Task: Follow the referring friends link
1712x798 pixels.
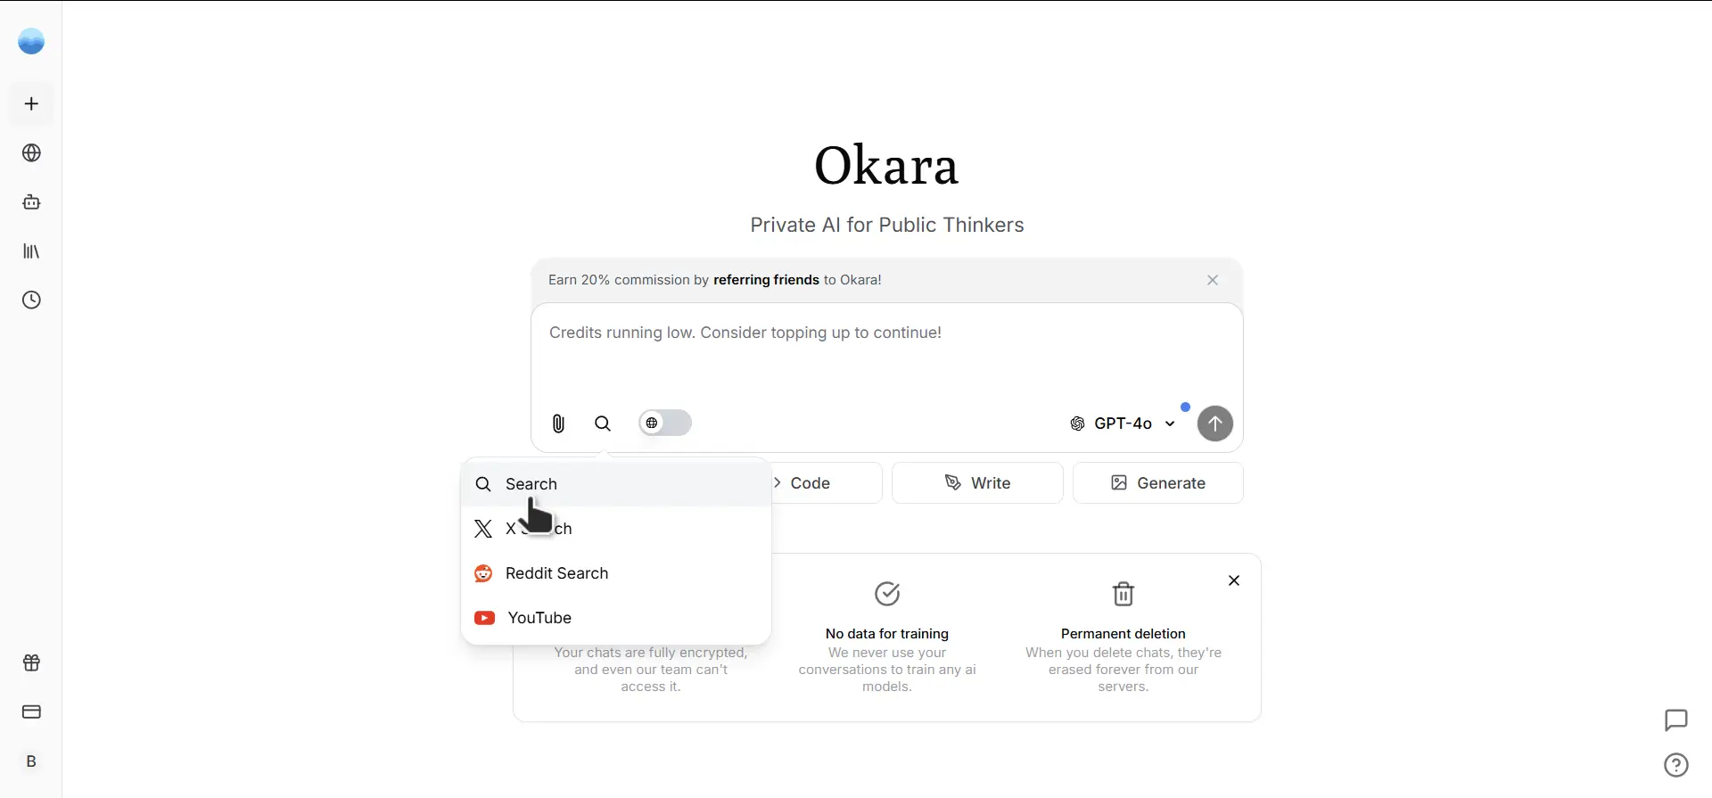Action: pos(766,280)
